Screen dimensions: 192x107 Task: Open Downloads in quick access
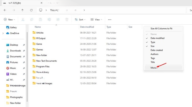click(14, 51)
